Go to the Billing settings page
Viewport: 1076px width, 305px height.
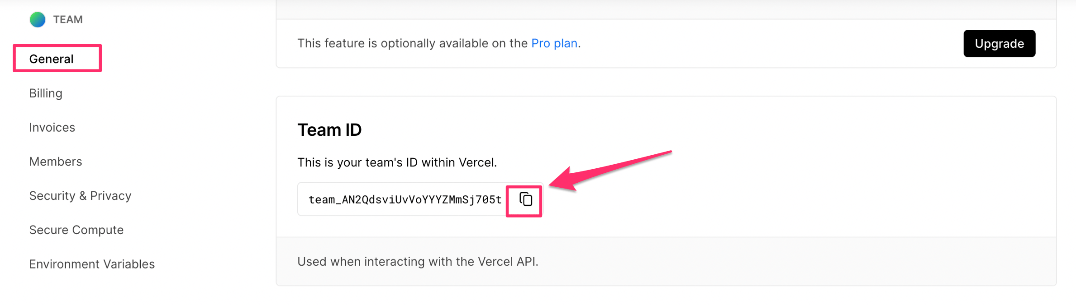(46, 93)
